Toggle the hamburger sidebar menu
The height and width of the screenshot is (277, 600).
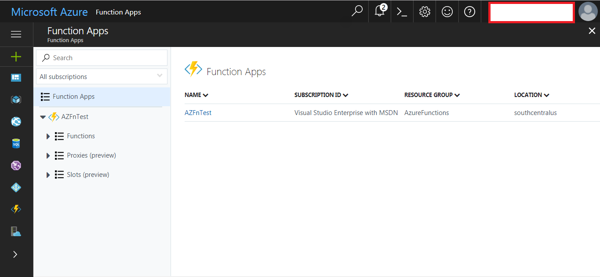pyautogui.click(x=16, y=34)
